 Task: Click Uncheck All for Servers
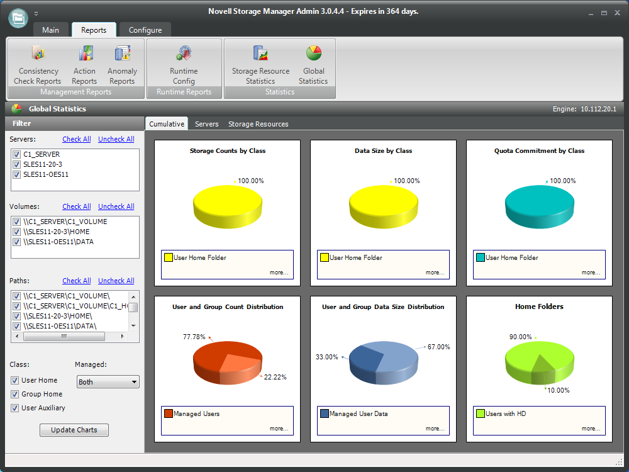click(x=116, y=139)
